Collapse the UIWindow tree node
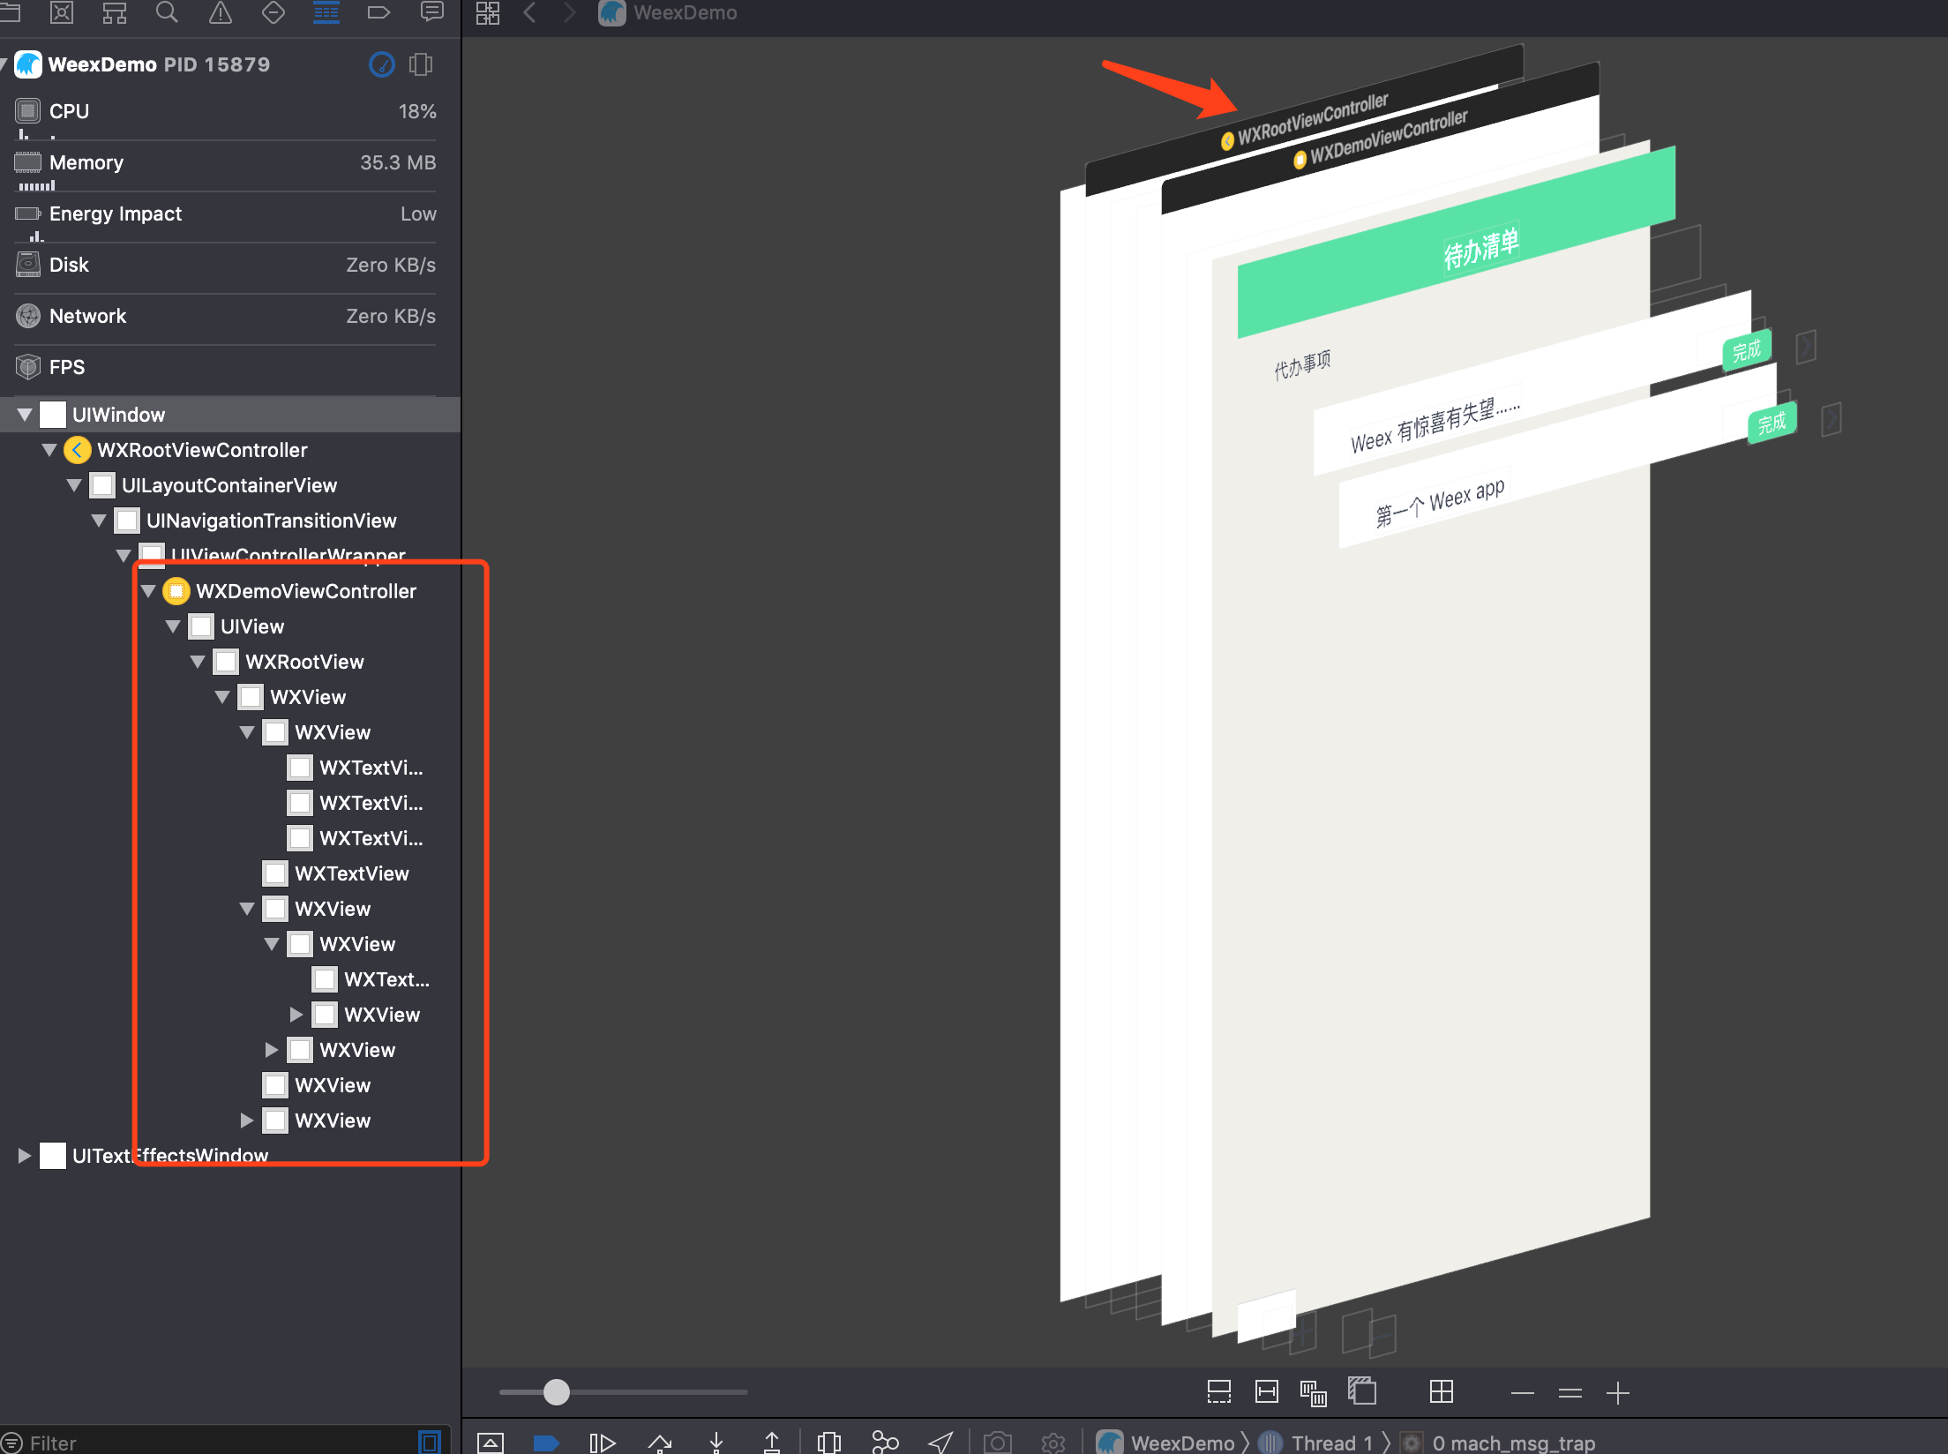This screenshot has height=1454, width=1948. 25,415
